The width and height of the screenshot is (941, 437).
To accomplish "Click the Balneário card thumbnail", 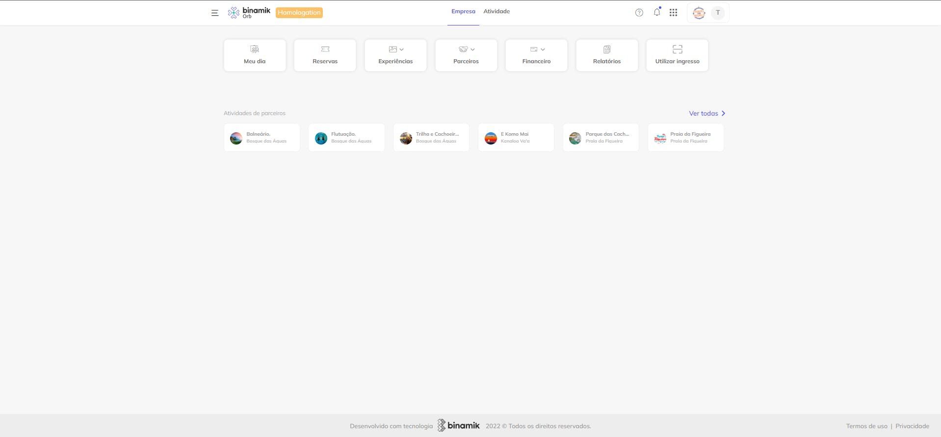I will pos(236,138).
